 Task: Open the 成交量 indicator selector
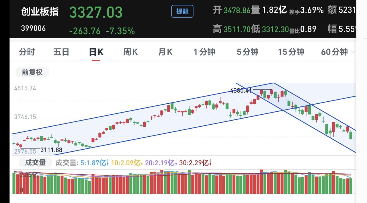(x=35, y=163)
